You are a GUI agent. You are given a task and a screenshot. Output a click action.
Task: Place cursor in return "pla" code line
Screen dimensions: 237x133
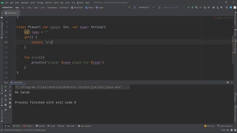coord(43,42)
